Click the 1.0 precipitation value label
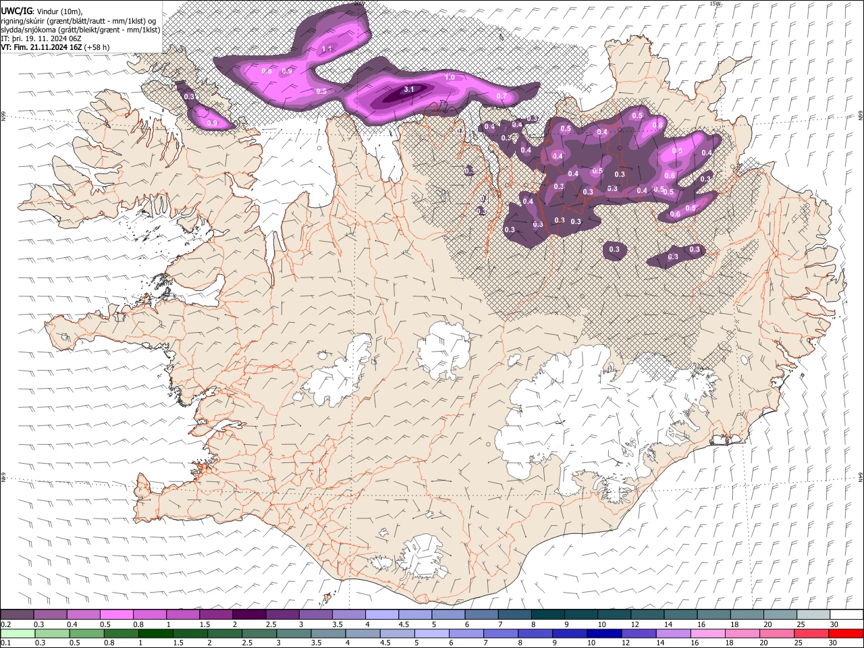The width and height of the screenshot is (864, 648). tap(450, 78)
